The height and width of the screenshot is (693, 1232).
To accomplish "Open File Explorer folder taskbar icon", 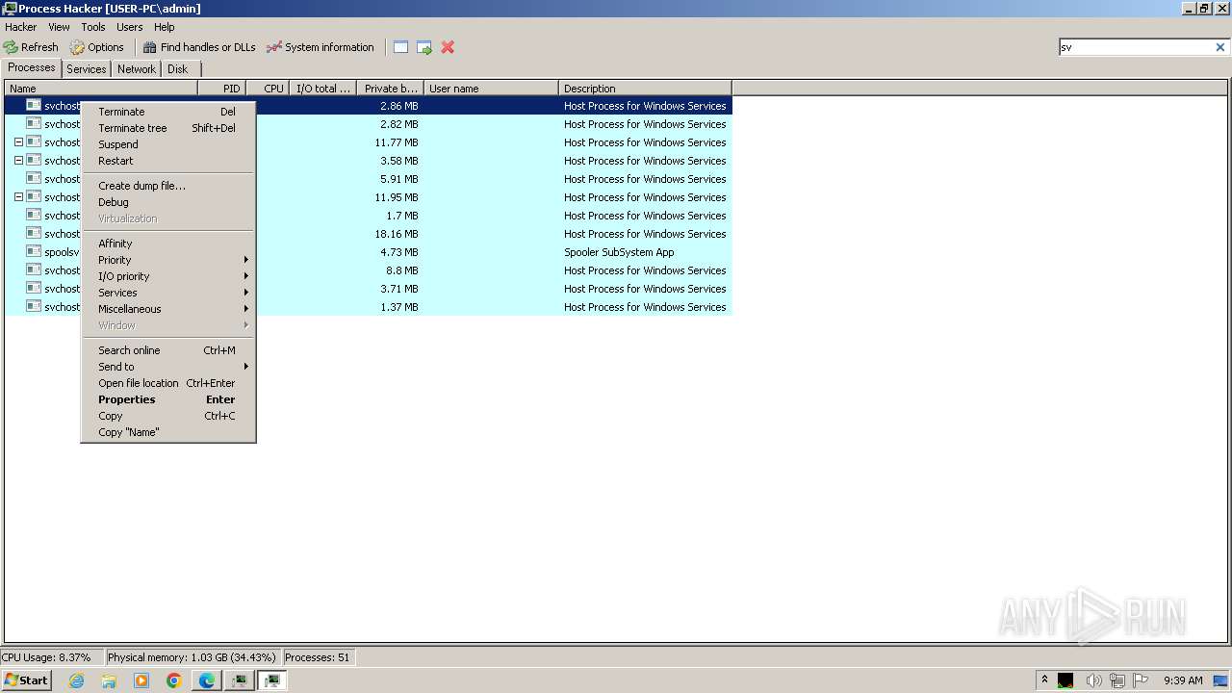I will [109, 680].
